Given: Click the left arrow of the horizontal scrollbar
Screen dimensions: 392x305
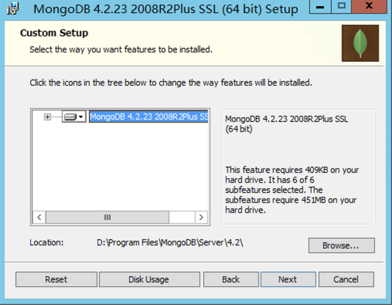Looking at the screenshot, I should pyautogui.click(x=39, y=217).
